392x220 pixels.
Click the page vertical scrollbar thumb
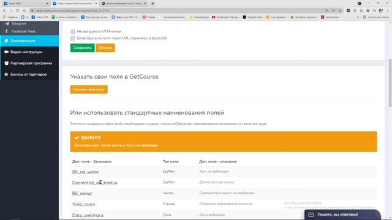(390, 83)
